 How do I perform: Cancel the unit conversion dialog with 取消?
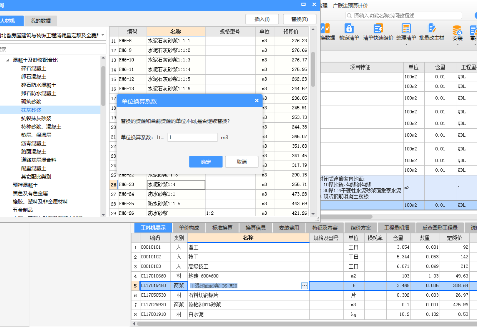click(x=242, y=162)
